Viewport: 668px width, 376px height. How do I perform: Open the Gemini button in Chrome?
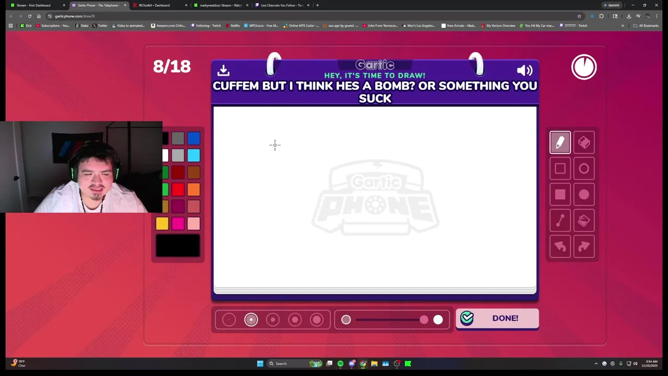611,5
